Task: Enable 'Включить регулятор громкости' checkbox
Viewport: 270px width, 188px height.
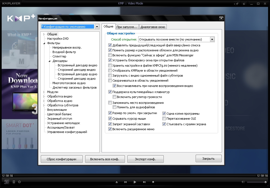Action: (x=114, y=97)
